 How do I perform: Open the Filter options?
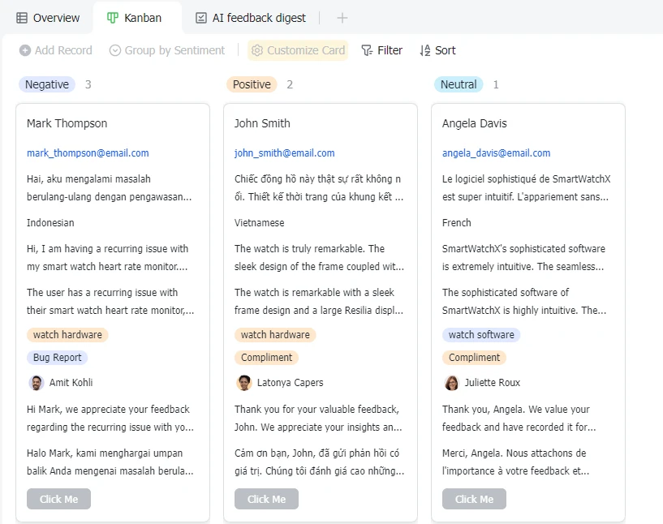(381, 50)
